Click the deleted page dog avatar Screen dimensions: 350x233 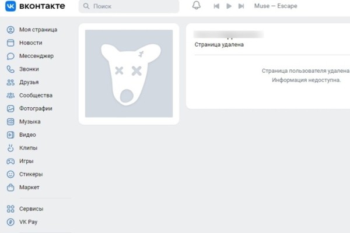pos(129,73)
